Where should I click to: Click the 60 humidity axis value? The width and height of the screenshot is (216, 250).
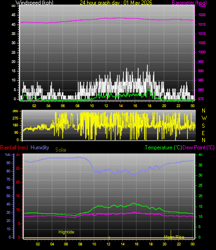coord(8,187)
